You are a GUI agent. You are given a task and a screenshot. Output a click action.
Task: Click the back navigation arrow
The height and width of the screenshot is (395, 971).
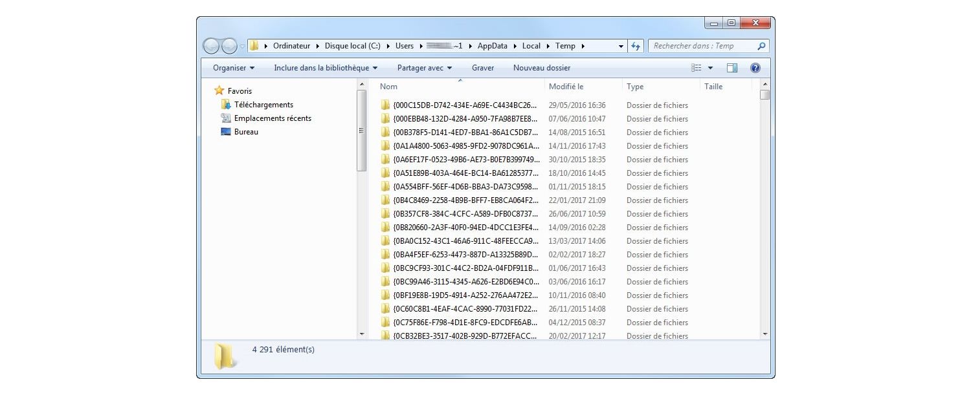tap(210, 45)
